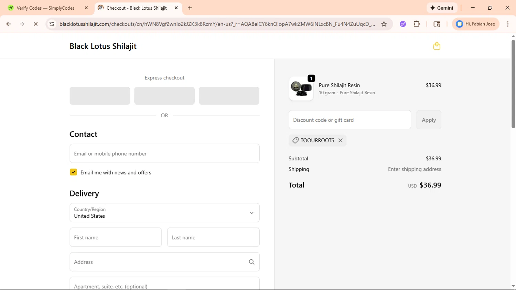Click the Subtotal label

point(298,159)
